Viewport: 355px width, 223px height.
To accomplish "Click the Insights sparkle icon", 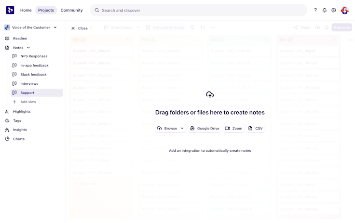I will [x=7, y=130].
